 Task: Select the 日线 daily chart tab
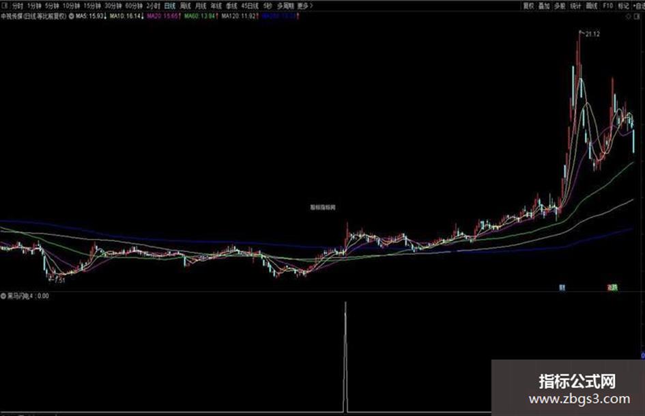(x=170, y=5)
